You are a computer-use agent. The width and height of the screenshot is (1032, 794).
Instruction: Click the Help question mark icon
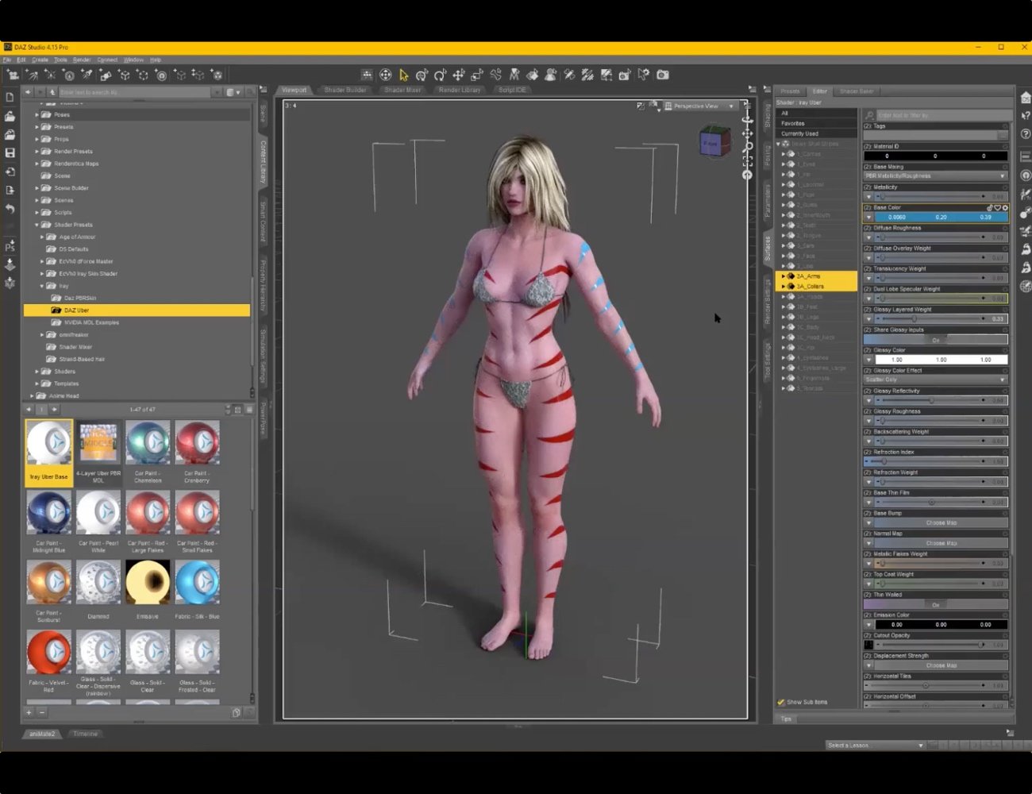click(1025, 133)
